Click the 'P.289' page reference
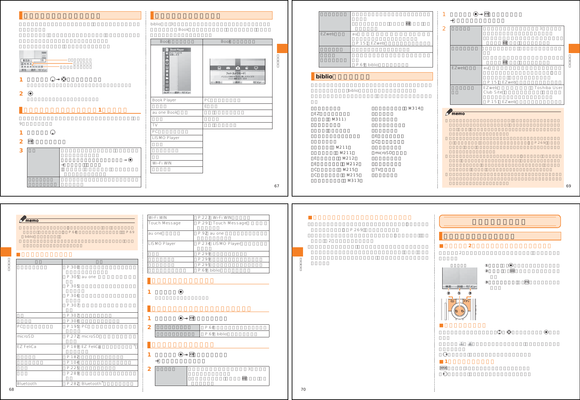The width and height of the screenshot is (580, 400). (x=73, y=374)
